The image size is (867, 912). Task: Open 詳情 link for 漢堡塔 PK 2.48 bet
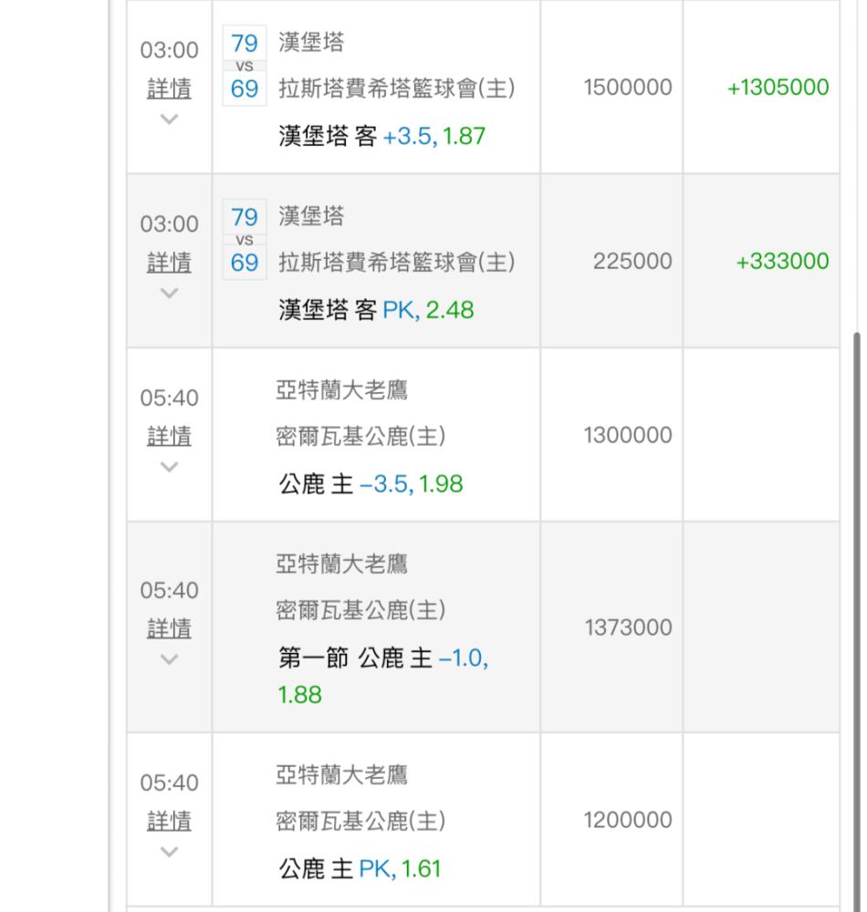click(169, 263)
